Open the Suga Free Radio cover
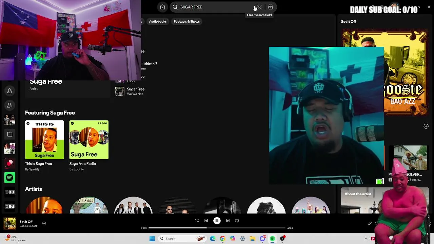The width and height of the screenshot is (434, 244). click(x=89, y=140)
